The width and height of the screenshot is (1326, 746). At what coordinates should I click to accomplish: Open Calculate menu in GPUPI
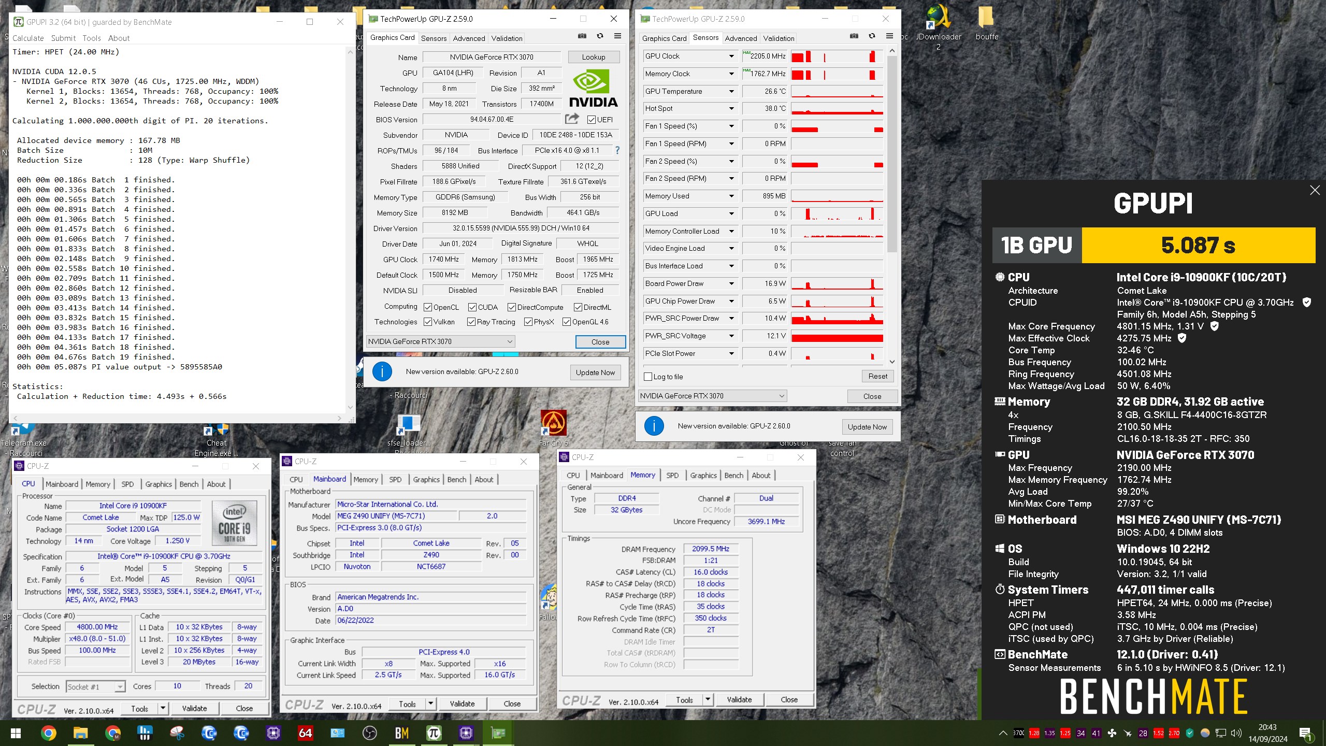(x=28, y=38)
